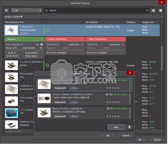Click Show more pricing link
The width and height of the screenshot is (168, 144).
tap(31, 56)
